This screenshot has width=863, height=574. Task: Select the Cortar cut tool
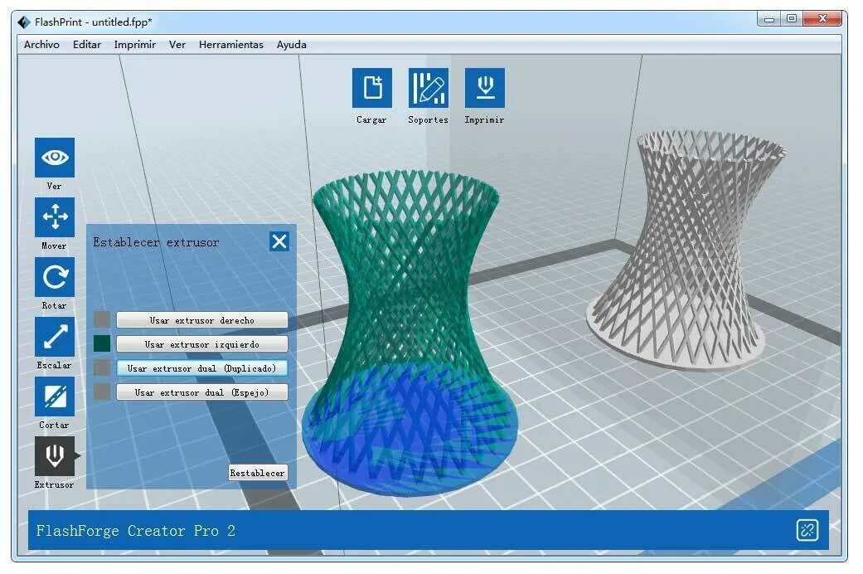coord(55,396)
